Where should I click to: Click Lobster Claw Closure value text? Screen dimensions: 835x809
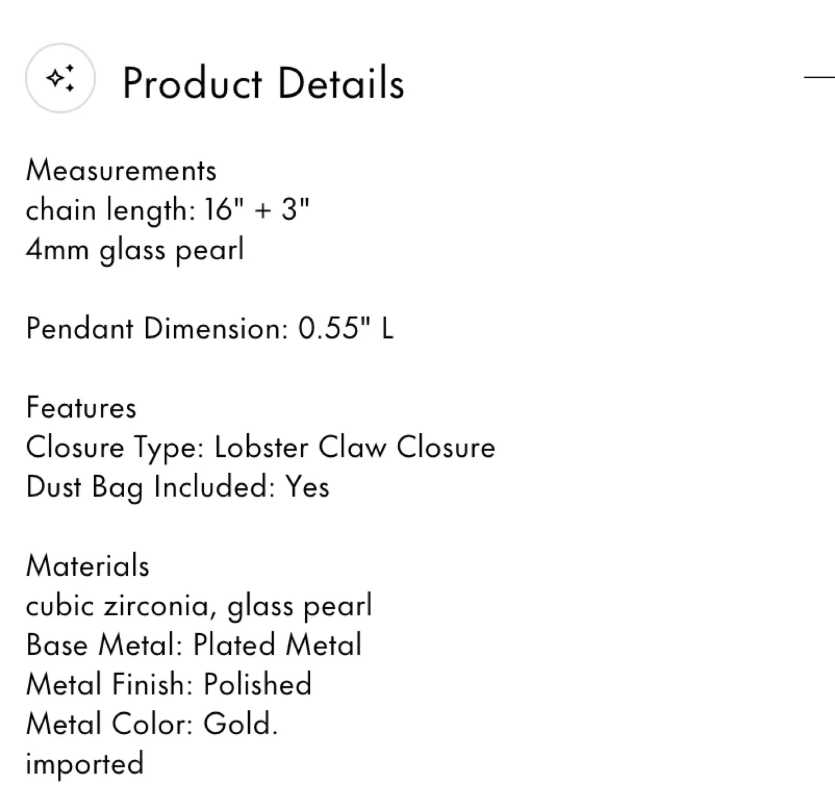[x=355, y=448]
